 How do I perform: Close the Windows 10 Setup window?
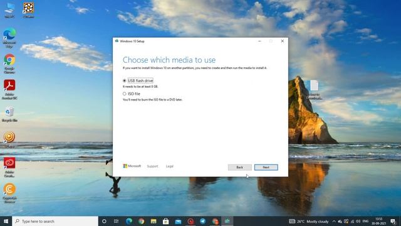pyautogui.click(x=283, y=41)
